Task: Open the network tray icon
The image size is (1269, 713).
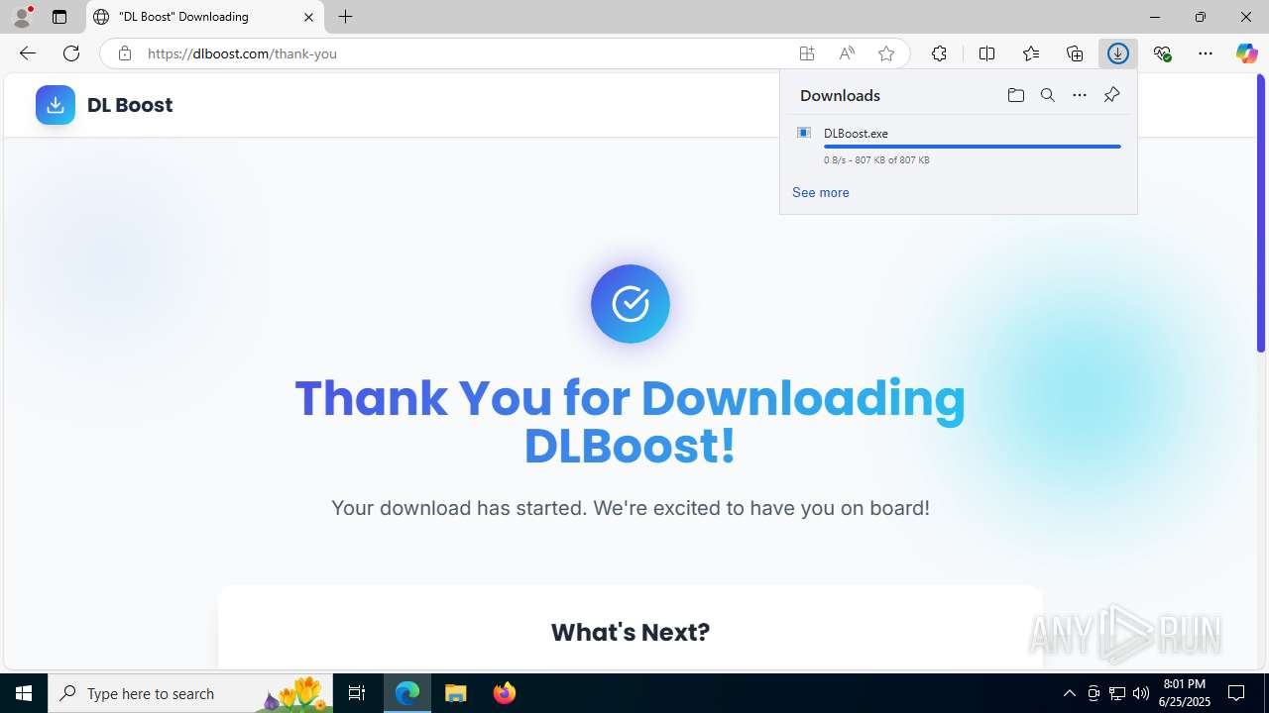Action: tap(1117, 693)
